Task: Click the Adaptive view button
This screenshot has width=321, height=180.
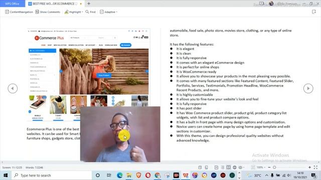Action: (x=107, y=12)
